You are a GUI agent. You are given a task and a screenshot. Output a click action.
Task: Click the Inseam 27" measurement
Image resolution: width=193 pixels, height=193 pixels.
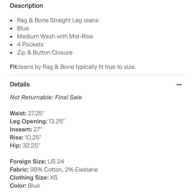[x=26, y=129]
